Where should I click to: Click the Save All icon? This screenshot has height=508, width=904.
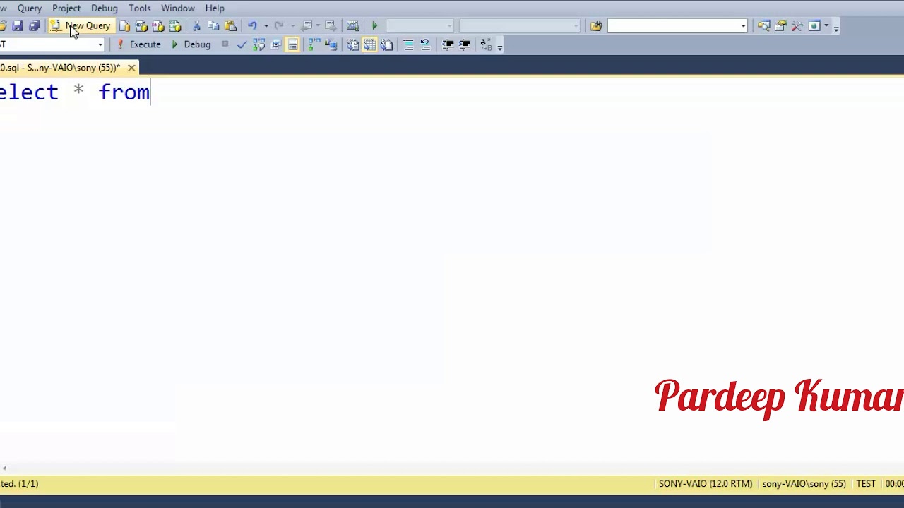(x=34, y=26)
